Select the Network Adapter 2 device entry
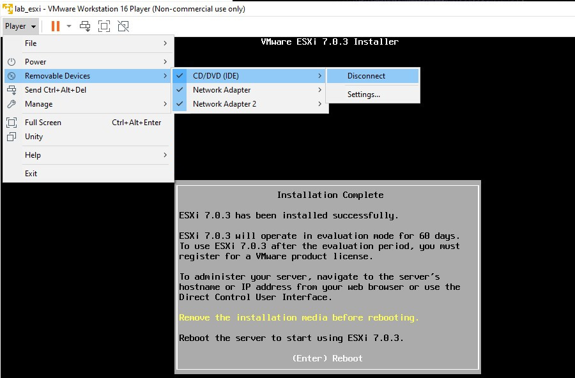Screen dimensions: 575x378 tap(250, 104)
